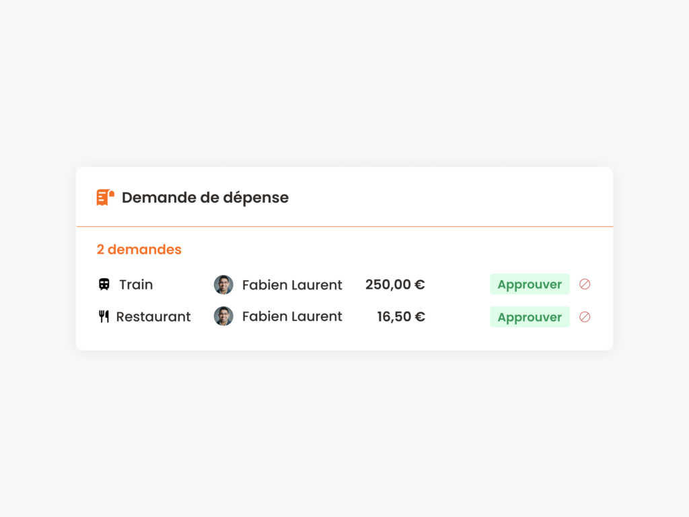Screen dimensions: 689x517
Task: Click the Demande de dépense header
Action: (x=205, y=197)
